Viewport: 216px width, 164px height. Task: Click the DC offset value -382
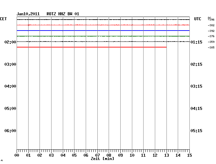[211, 25]
